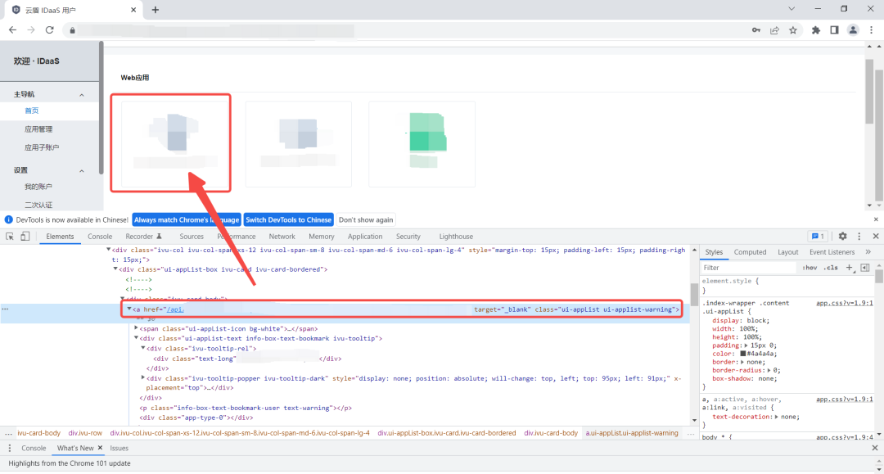884x474 pixels.
Task: Toggle the :hov element state panel
Action: [810, 268]
